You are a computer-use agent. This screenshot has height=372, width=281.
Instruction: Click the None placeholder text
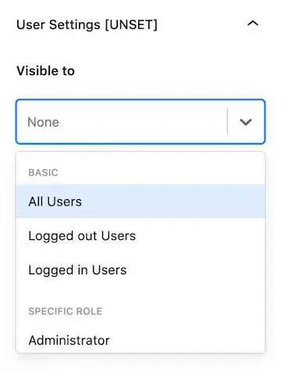click(x=43, y=122)
